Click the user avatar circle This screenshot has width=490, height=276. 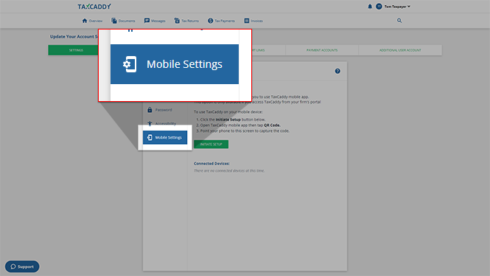[379, 6]
